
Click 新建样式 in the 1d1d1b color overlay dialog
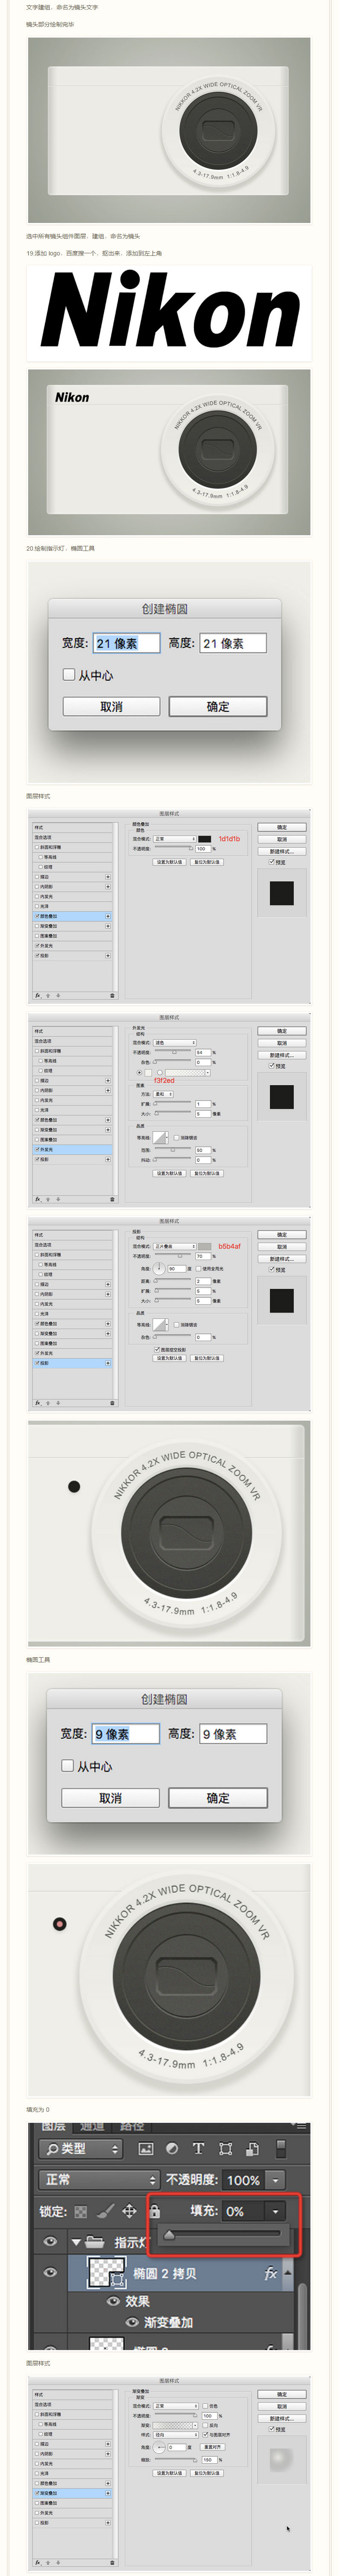click(x=282, y=851)
